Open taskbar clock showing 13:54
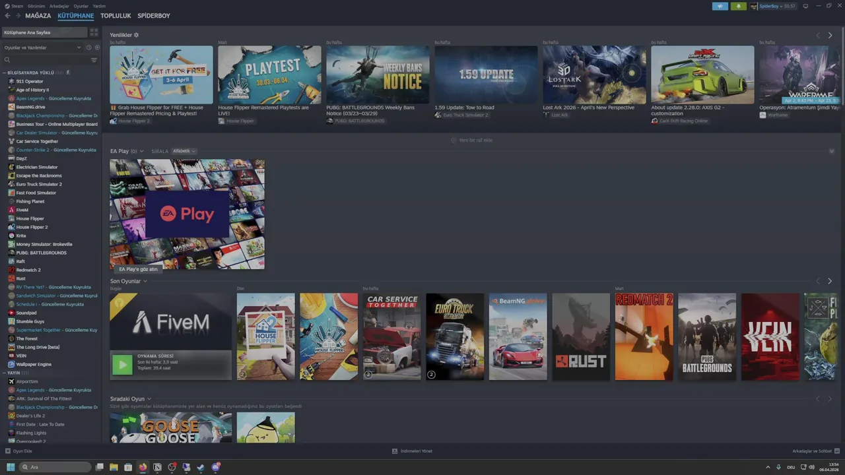845x475 pixels. click(830, 467)
